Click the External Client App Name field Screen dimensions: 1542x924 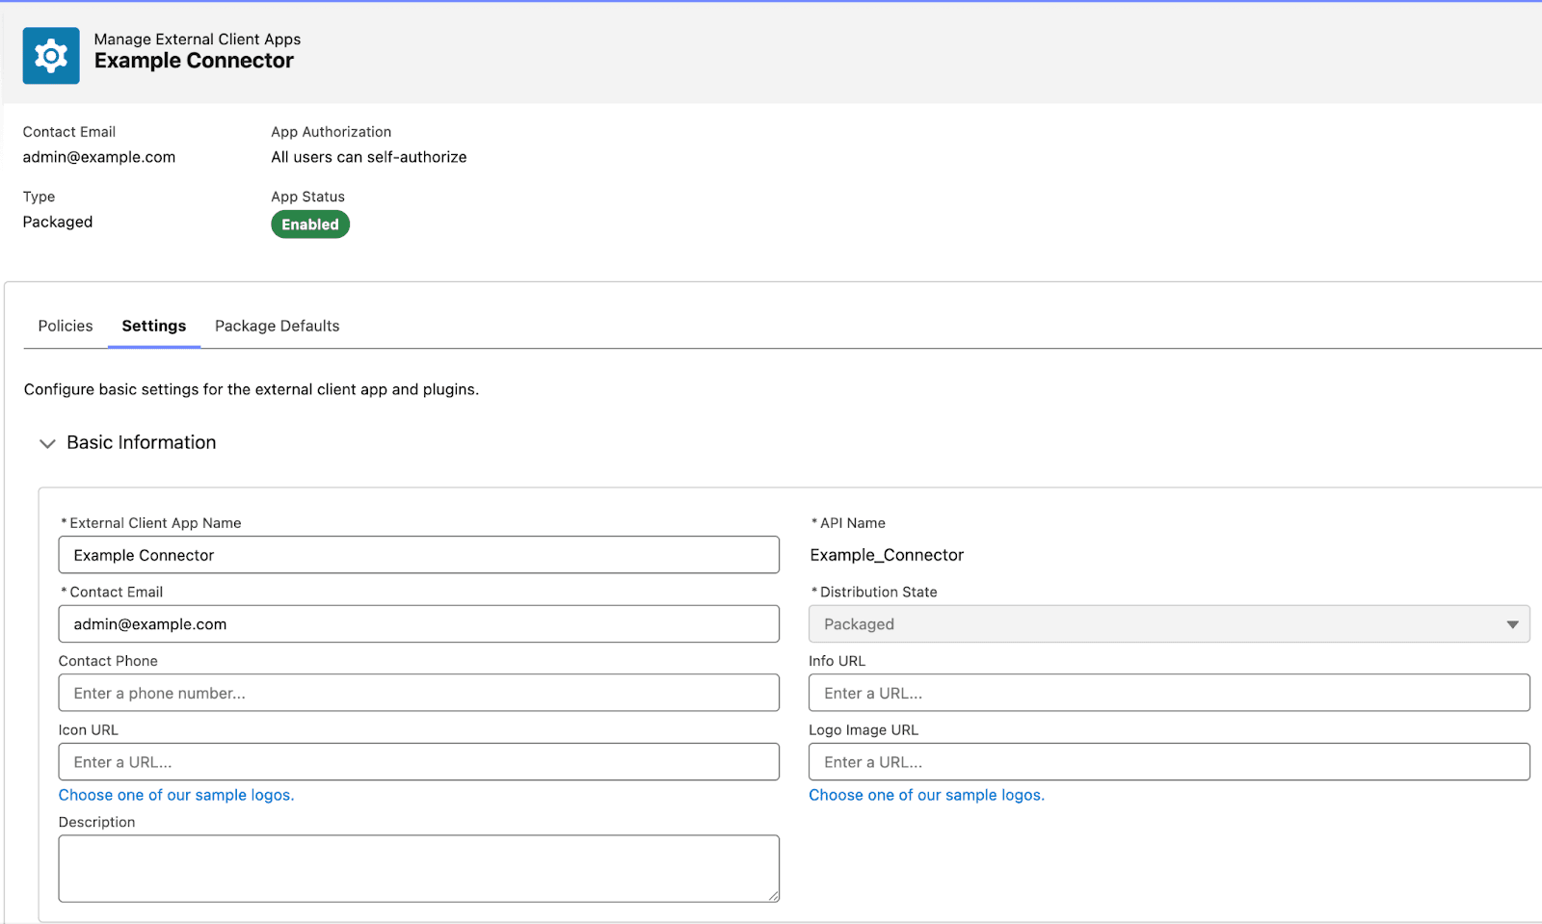[418, 555]
